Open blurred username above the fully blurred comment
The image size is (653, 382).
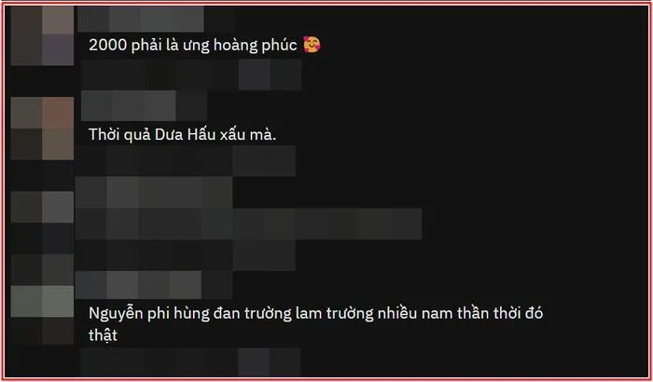tap(154, 192)
